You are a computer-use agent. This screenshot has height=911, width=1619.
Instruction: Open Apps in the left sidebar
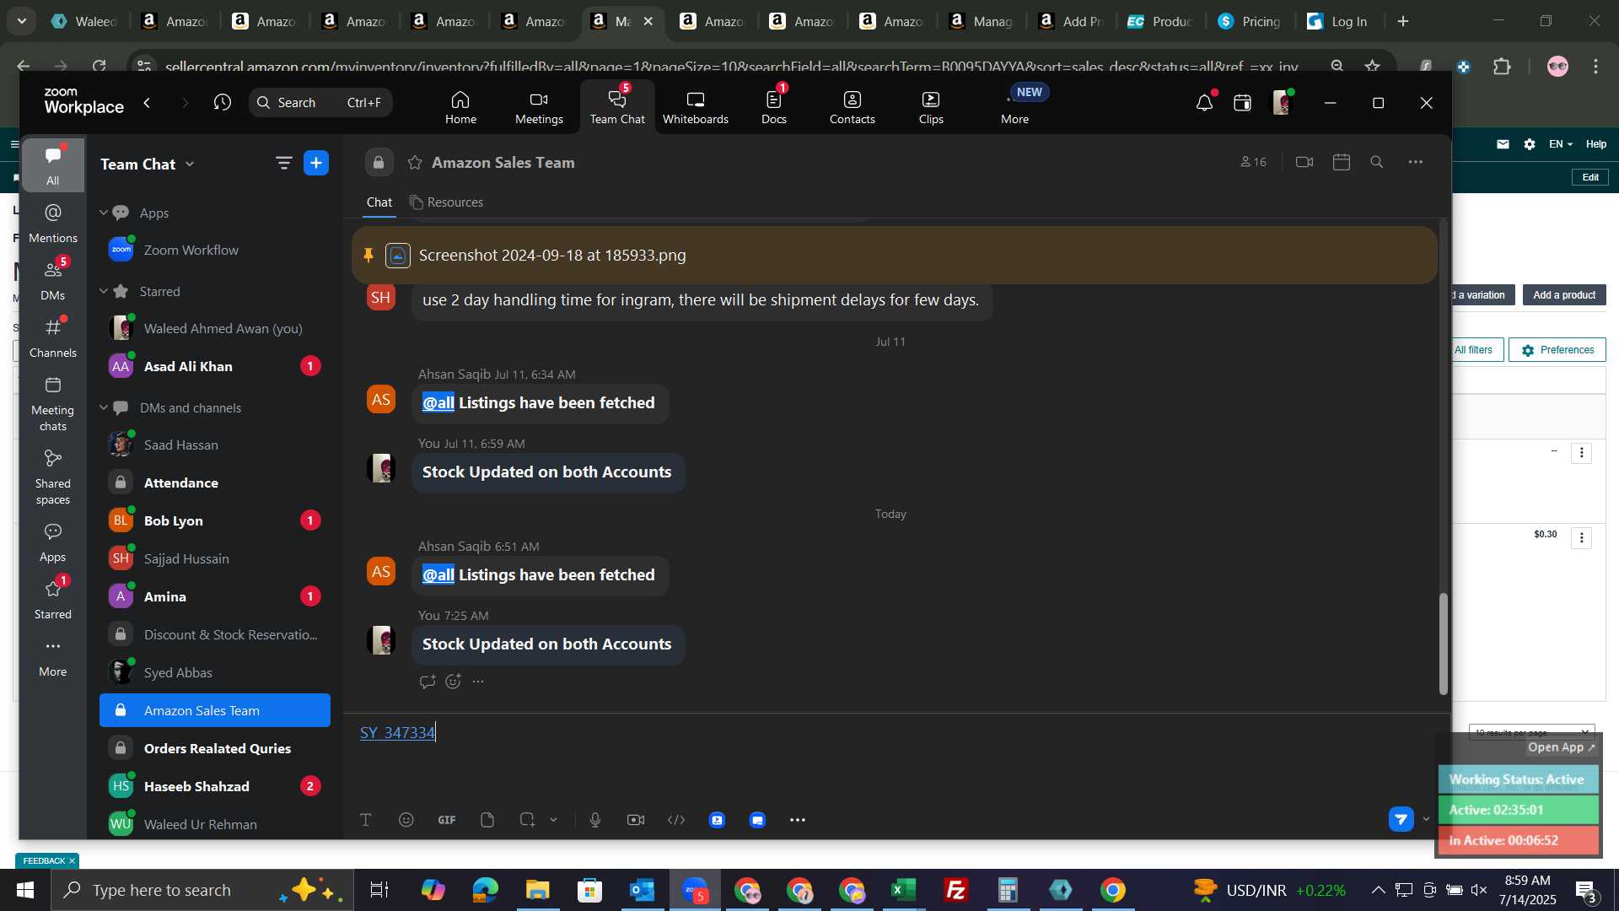(x=53, y=542)
